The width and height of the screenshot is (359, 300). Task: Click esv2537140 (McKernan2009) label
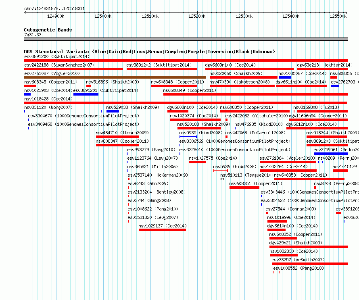(x=158, y=175)
